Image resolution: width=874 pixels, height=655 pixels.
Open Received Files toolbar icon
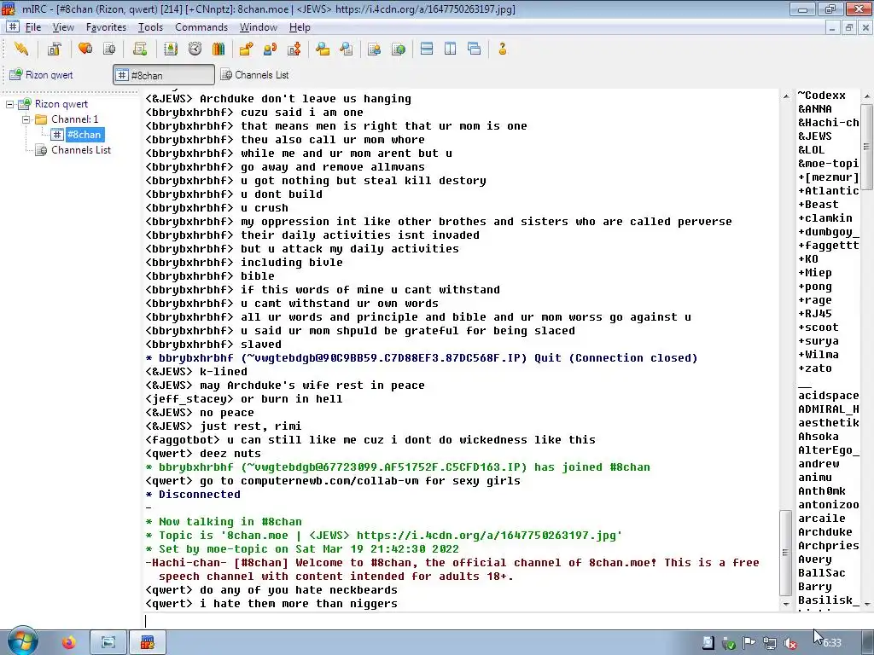[x=323, y=49]
